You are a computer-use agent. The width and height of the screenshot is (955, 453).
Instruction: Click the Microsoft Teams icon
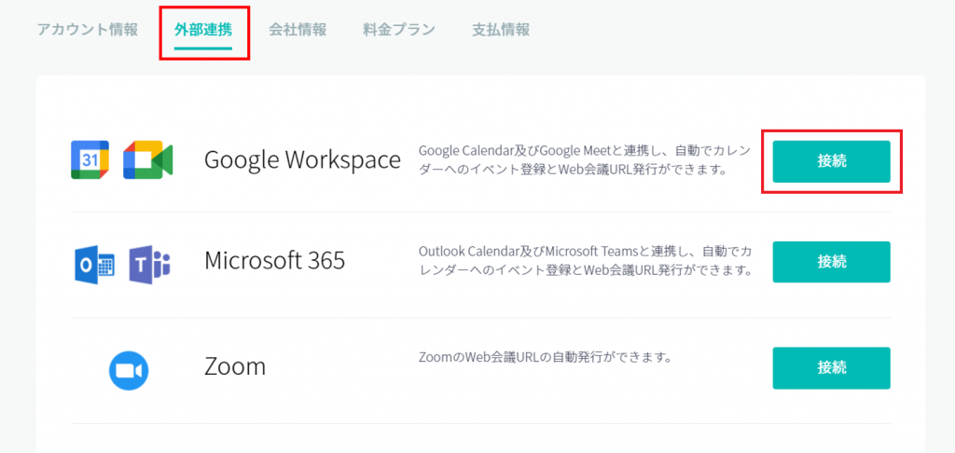pos(149,265)
